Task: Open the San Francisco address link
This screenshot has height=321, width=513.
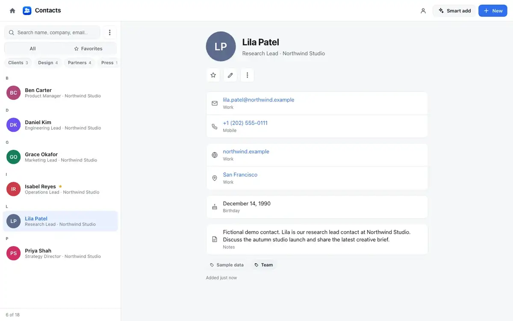Action: point(240,175)
